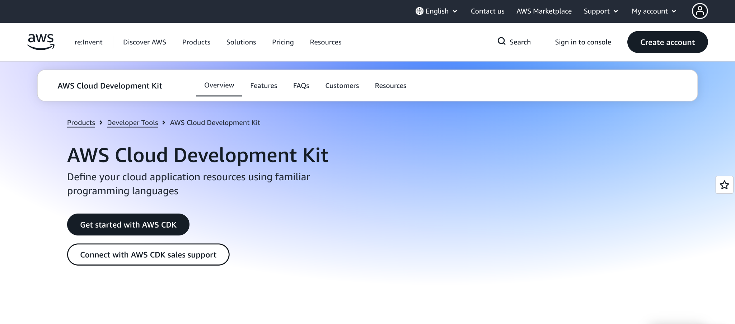735x324 pixels.
Task: Switch to the Features tab
Action: pos(263,86)
